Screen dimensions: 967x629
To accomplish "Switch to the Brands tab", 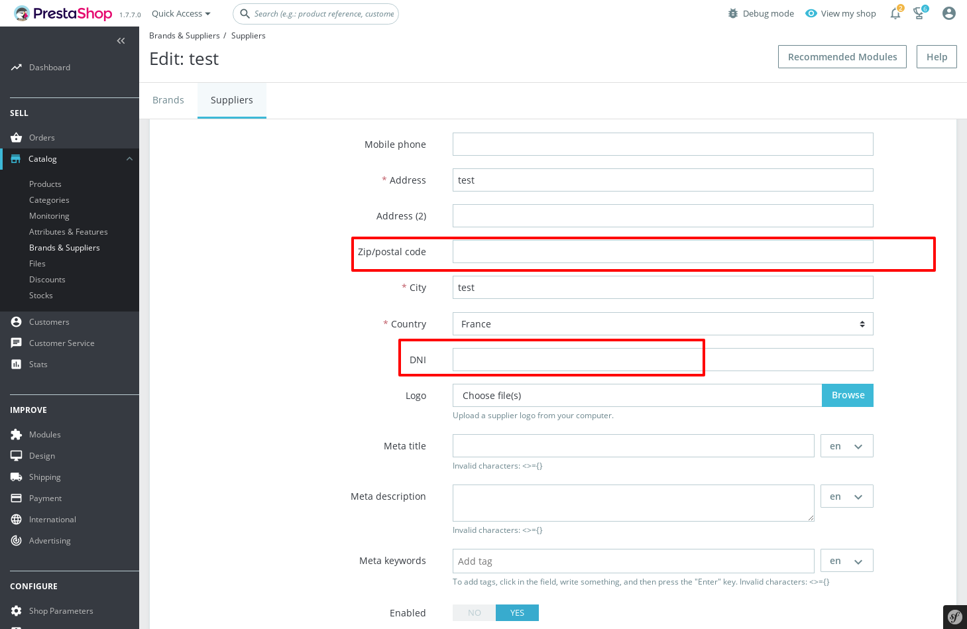I will (168, 100).
